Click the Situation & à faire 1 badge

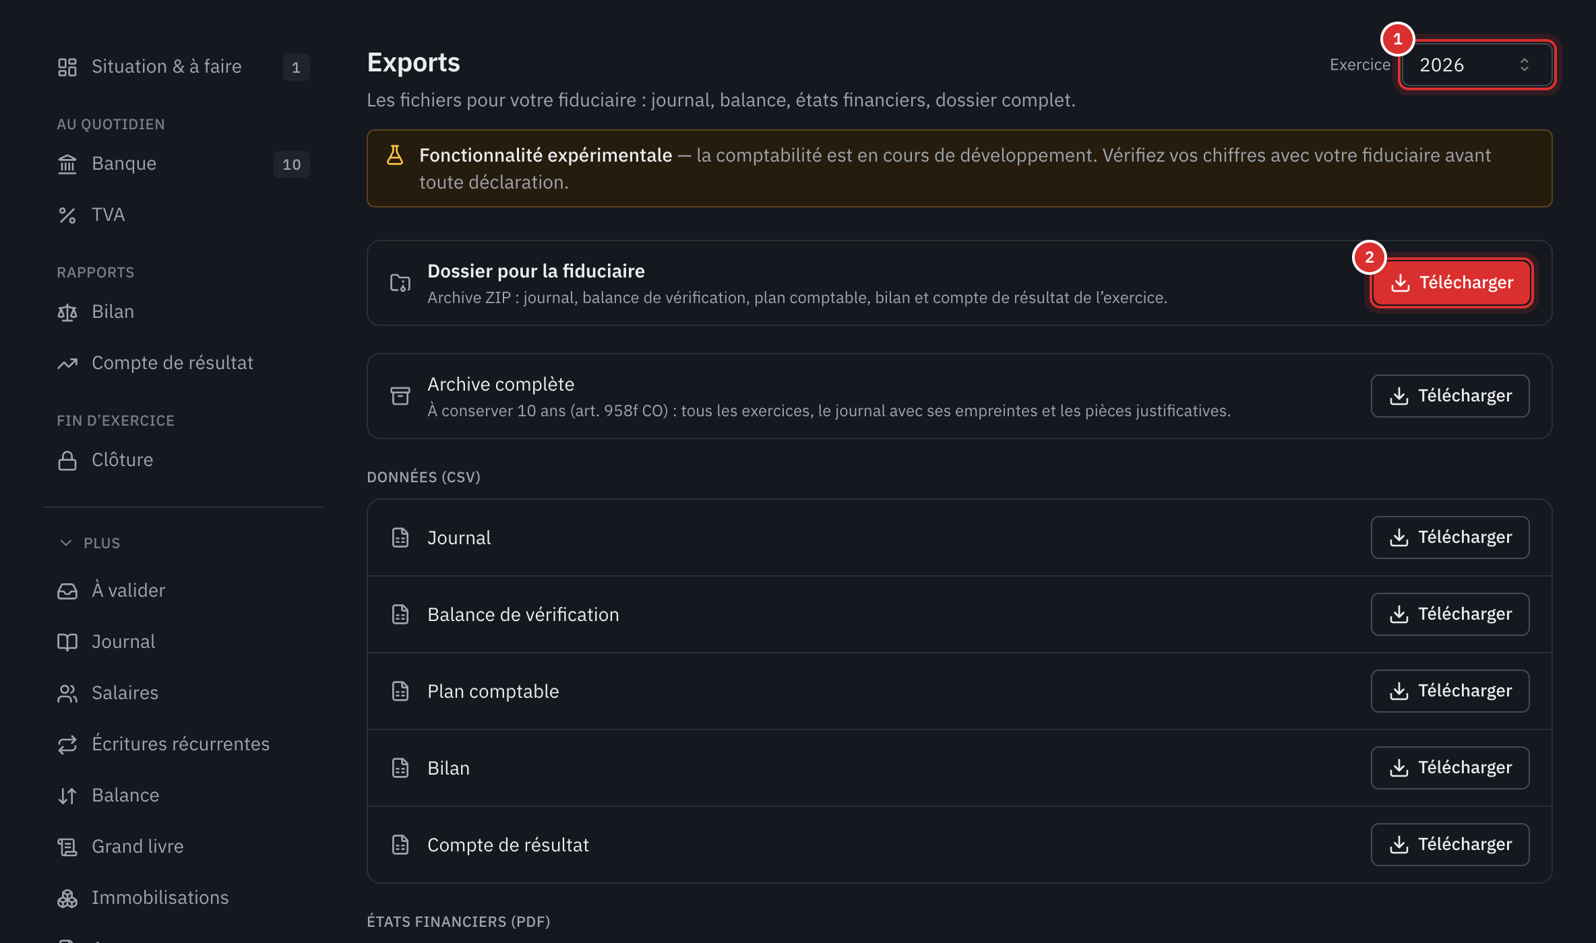[x=296, y=67]
